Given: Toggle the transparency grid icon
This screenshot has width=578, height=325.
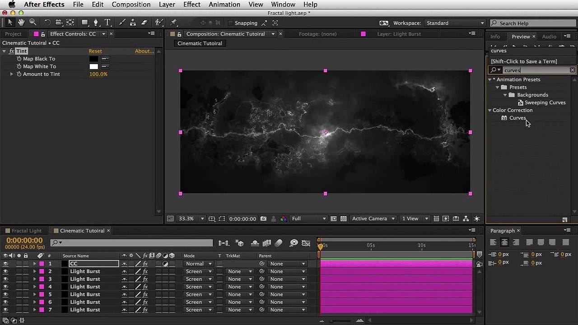Looking at the screenshot, I should coord(344,219).
